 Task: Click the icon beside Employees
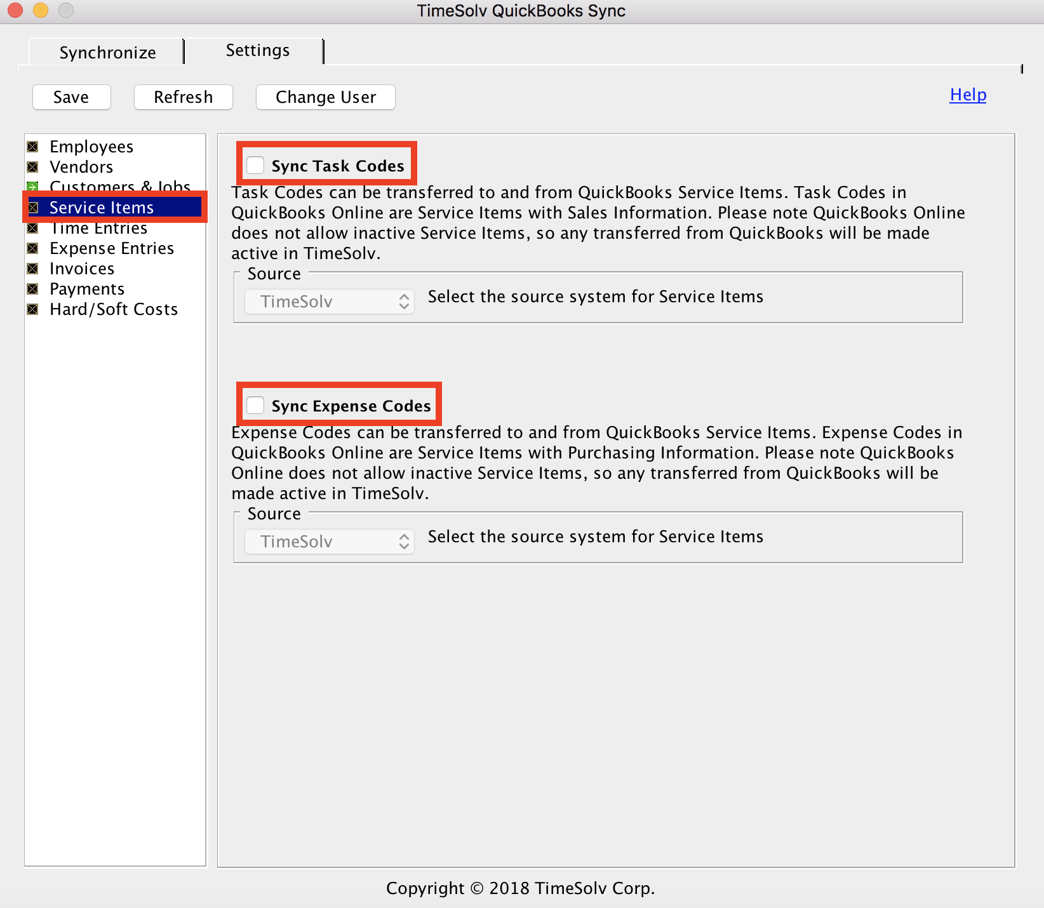(33, 147)
